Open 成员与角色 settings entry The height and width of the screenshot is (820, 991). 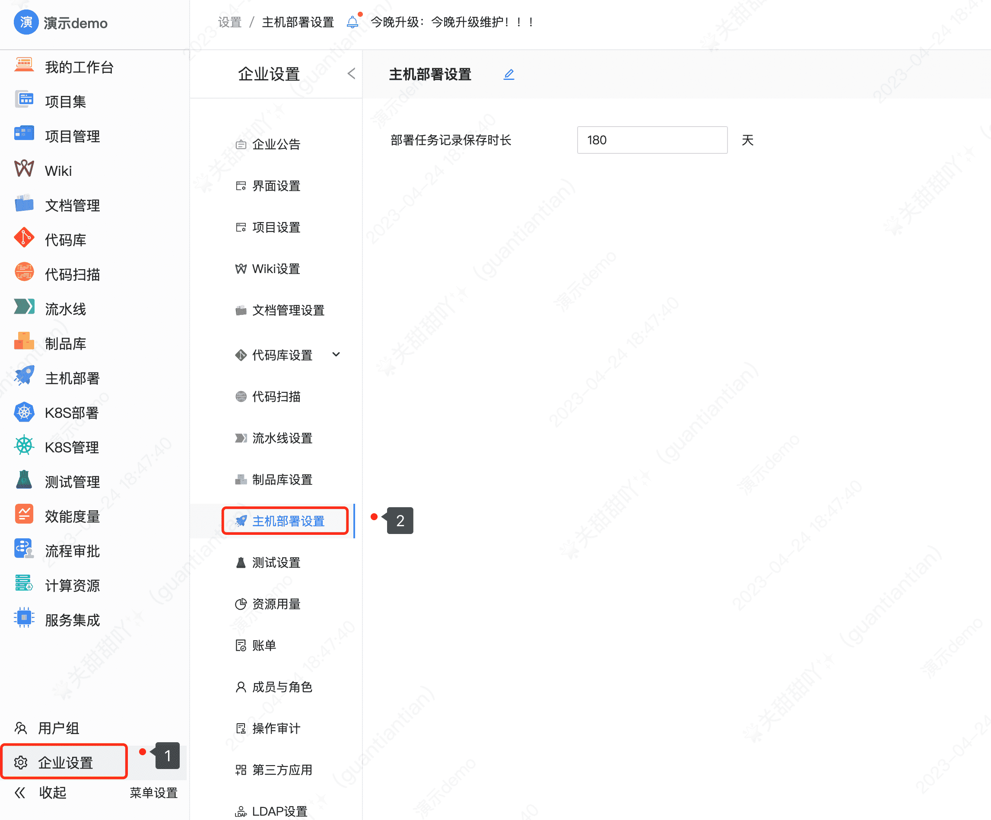click(282, 687)
